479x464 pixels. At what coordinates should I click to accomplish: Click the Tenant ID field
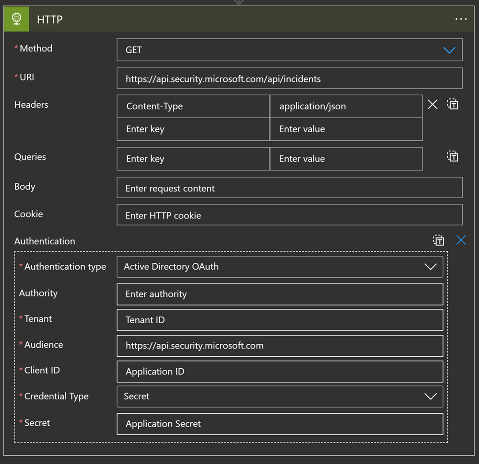pos(280,320)
